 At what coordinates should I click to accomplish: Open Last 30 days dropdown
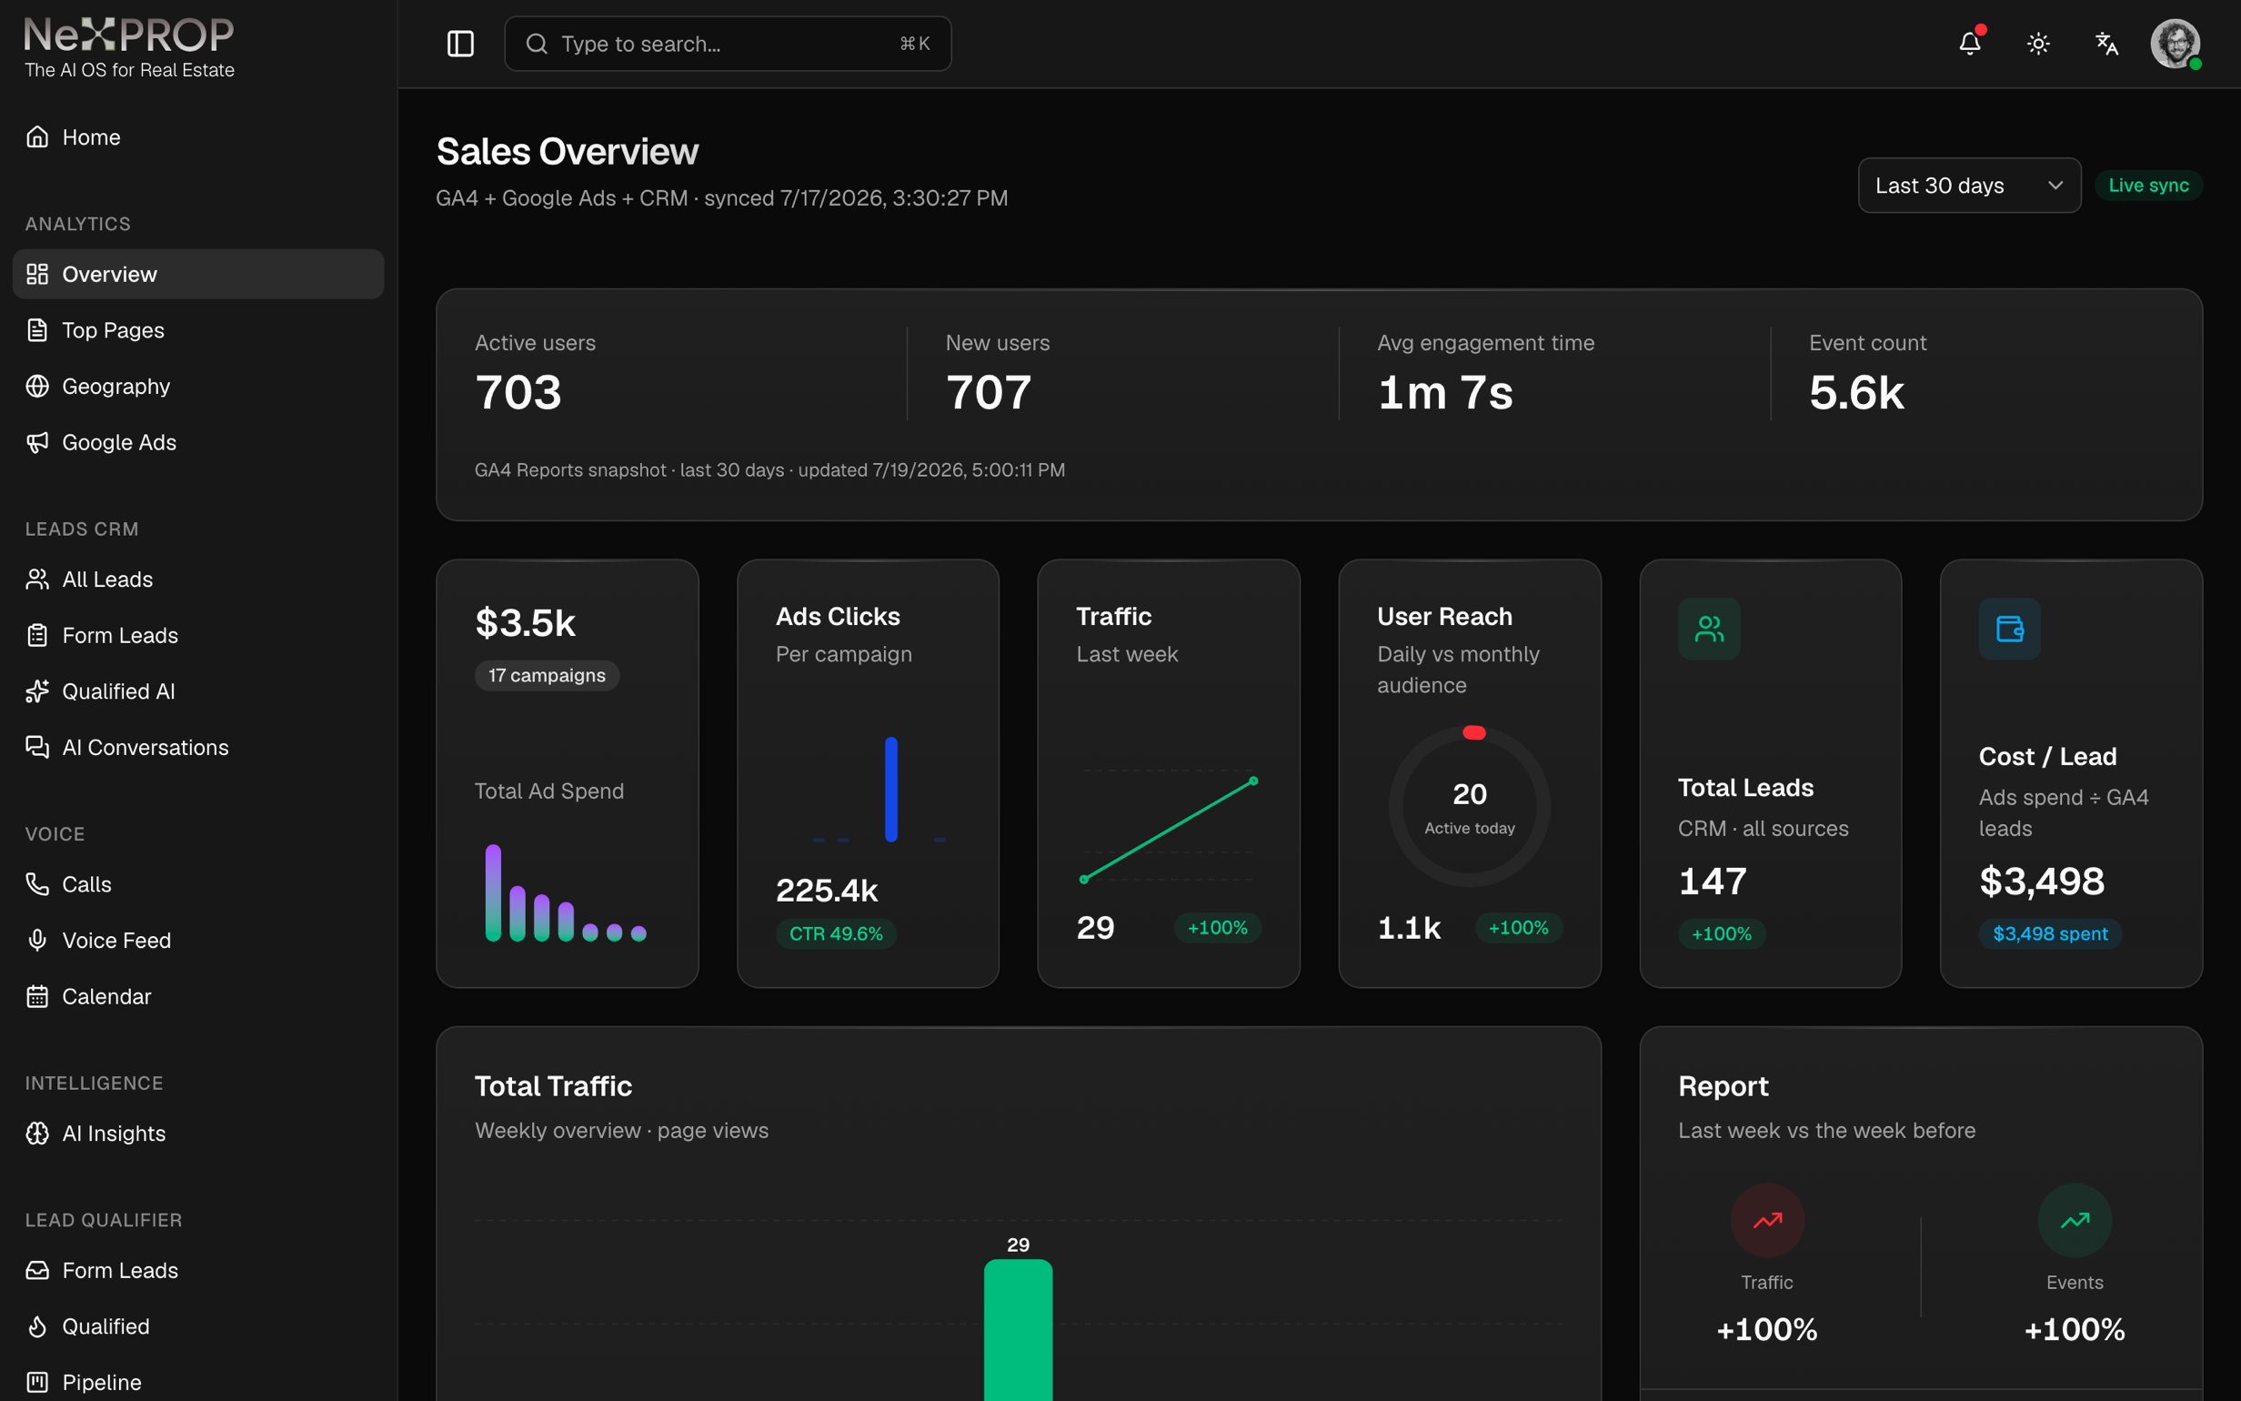click(1969, 186)
